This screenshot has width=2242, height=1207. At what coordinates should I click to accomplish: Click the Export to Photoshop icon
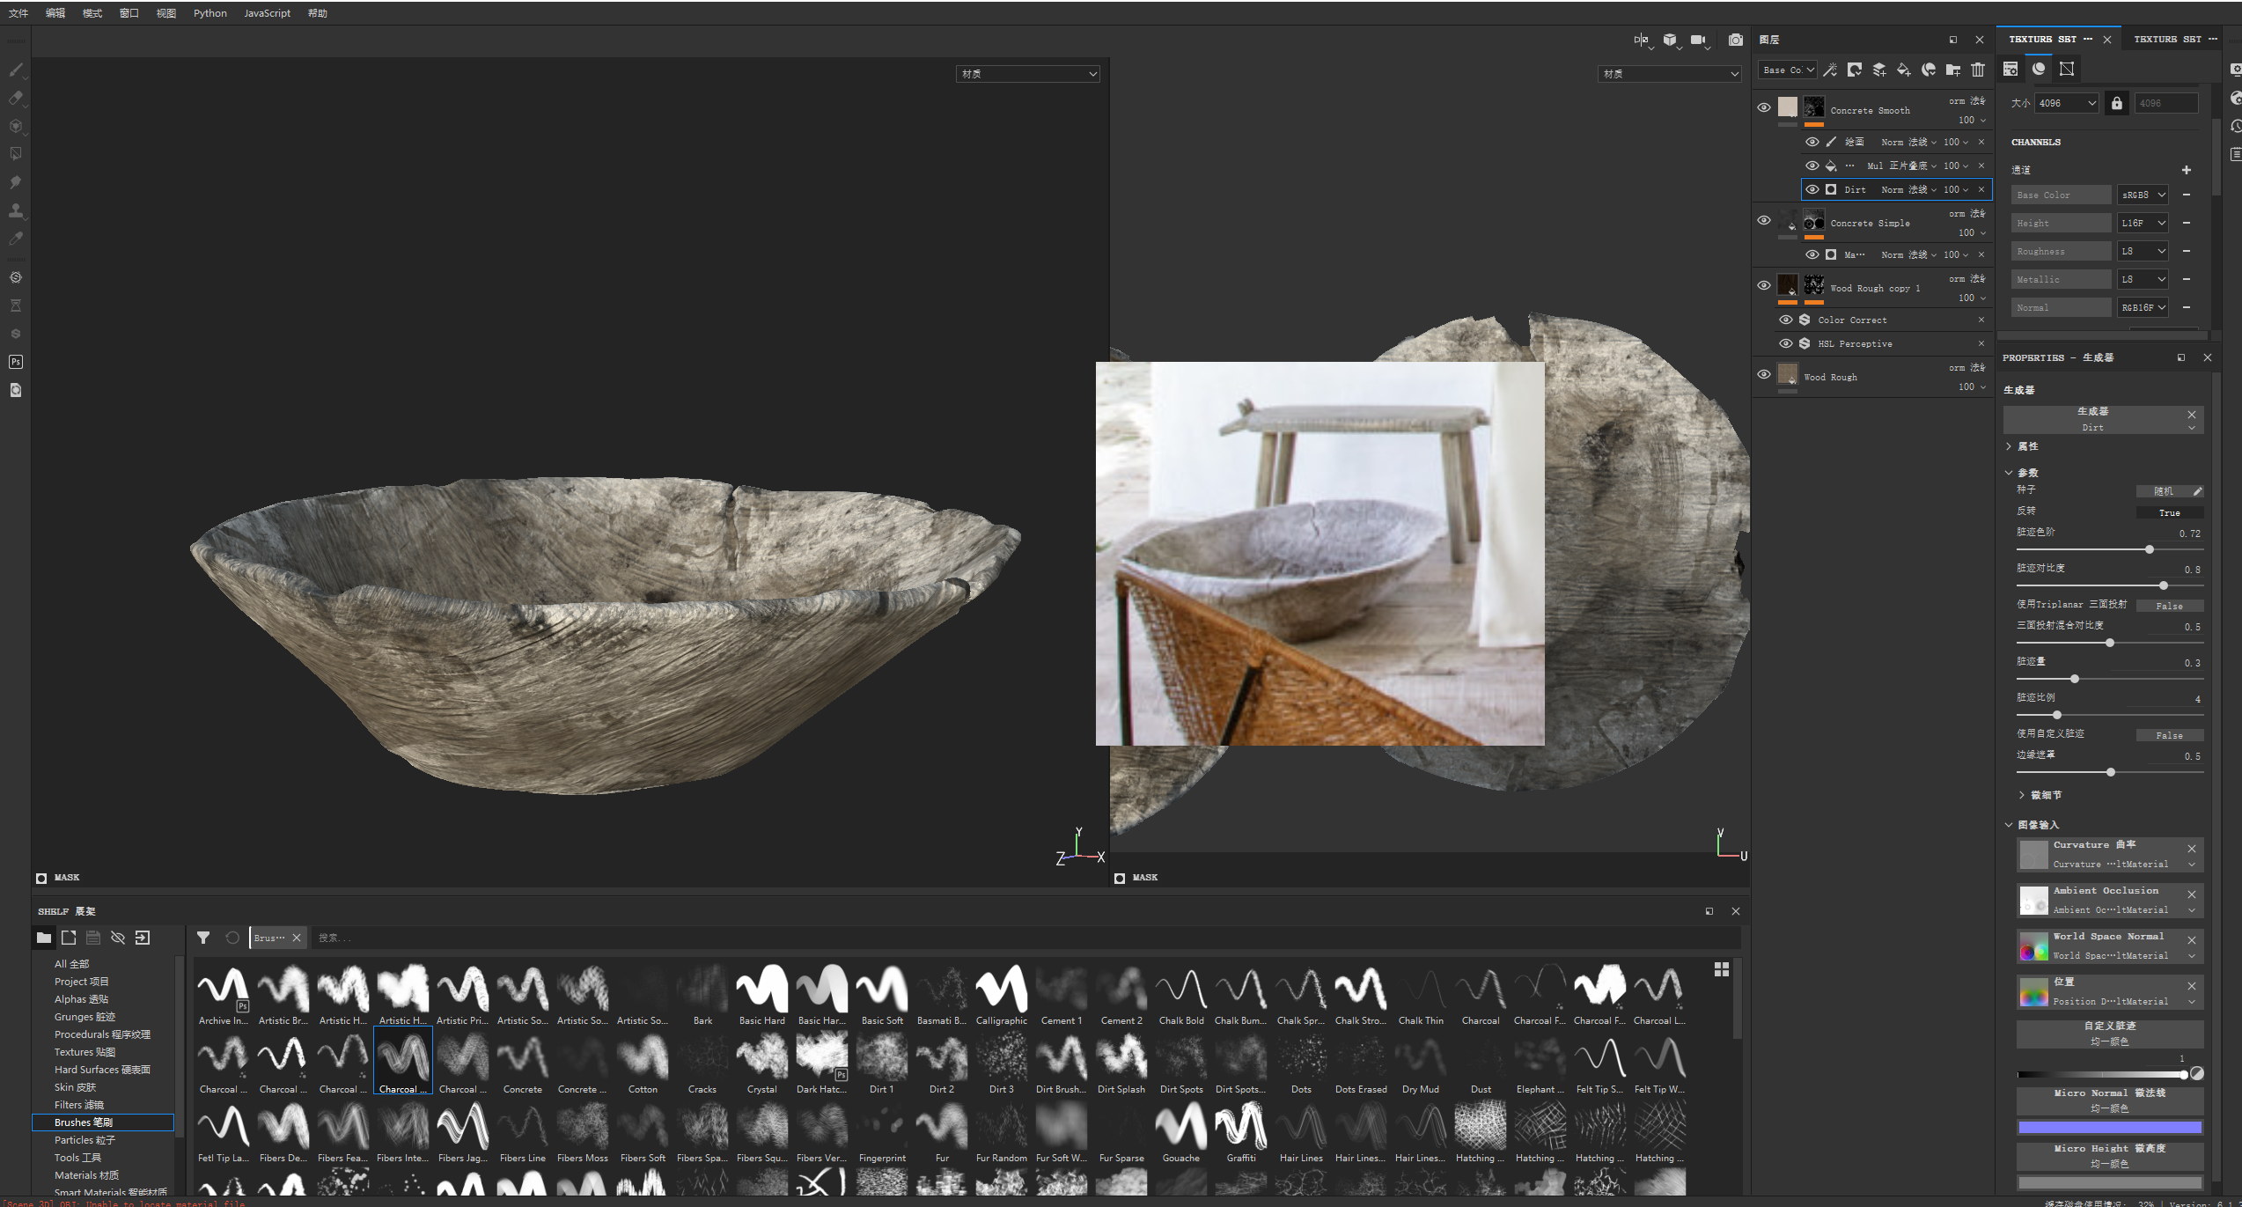pyautogui.click(x=16, y=362)
